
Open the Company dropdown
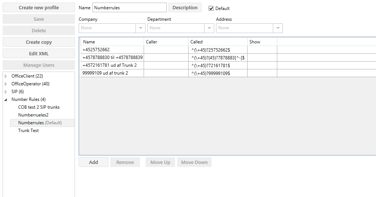coord(141,28)
